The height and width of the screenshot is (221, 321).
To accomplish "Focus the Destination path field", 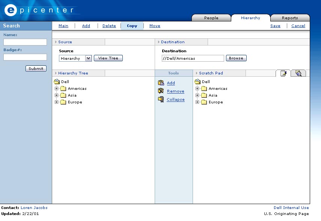I will 193,58.
